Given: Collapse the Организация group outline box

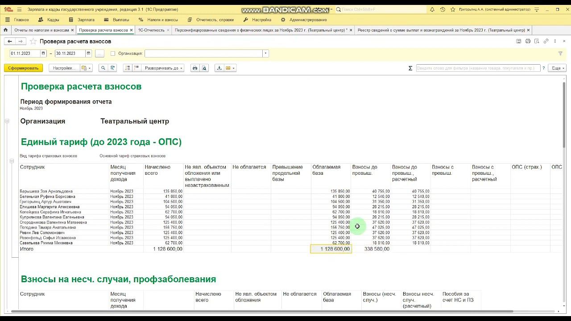Looking at the screenshot, I should (x=7, y=121).
